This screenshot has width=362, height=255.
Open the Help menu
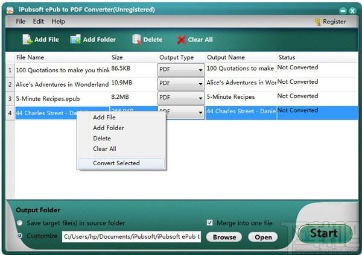pyautogui.click(x=58, y=22)
